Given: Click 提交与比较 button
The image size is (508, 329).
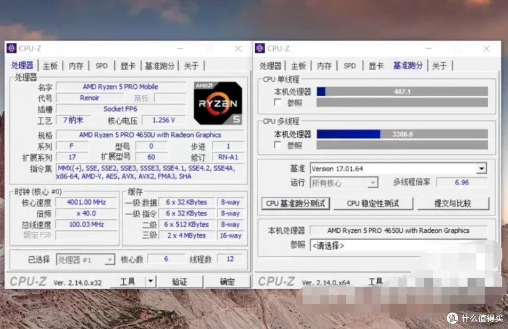Looking at the screenshot, I should click(x=452, y=203).
